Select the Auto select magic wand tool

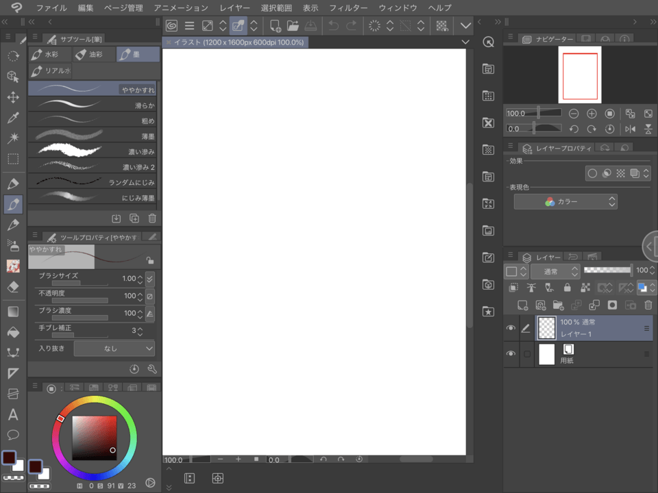click(x=13, y=138)
